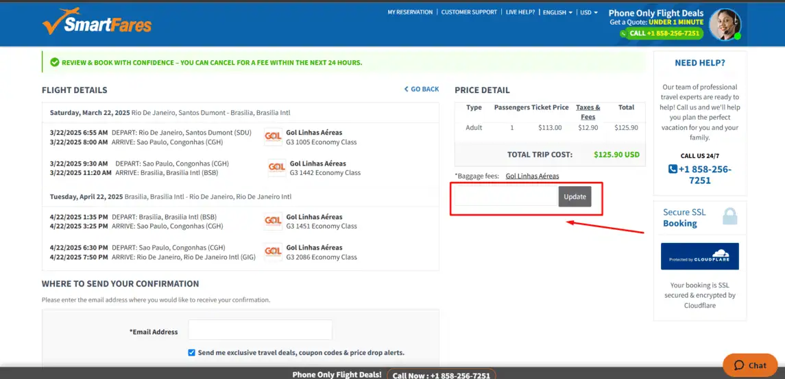Click the $12.90 taxes cell

pyautogui.click(x=588, y=127)
